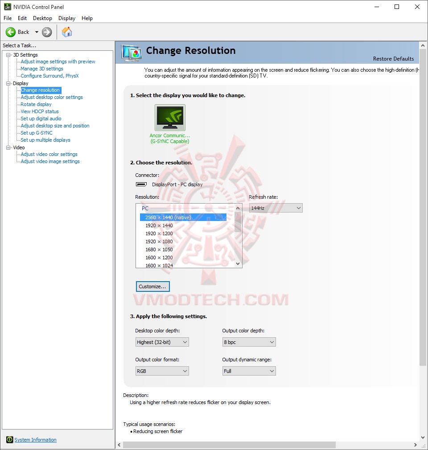The image size is (428, 450).
Task: Click the resolution list scrollbar thumb
Action: coord(238,222)
